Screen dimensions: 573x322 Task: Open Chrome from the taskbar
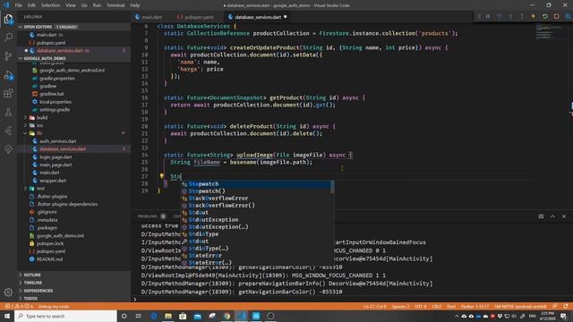(227, 316)
